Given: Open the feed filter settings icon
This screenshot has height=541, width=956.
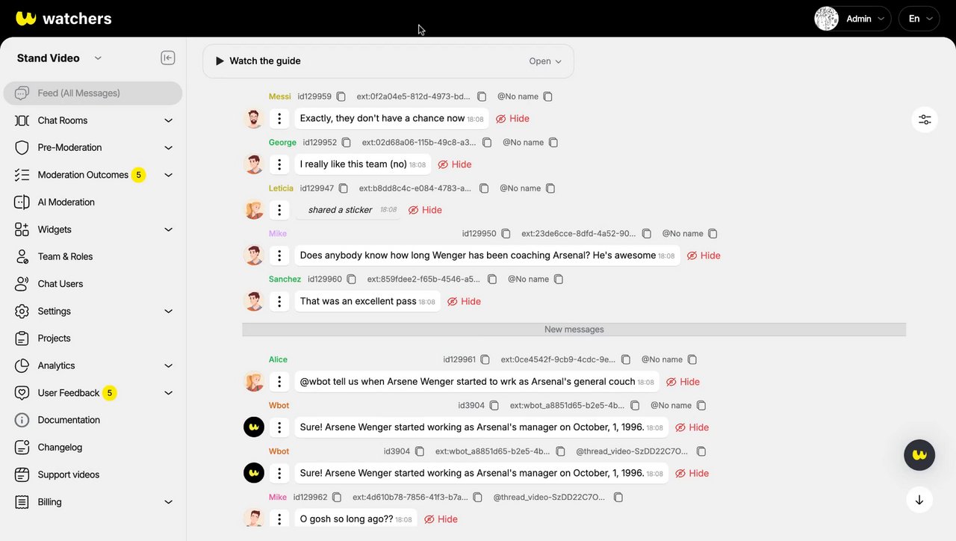Looking at the screenshot, I should coord(925,120).
